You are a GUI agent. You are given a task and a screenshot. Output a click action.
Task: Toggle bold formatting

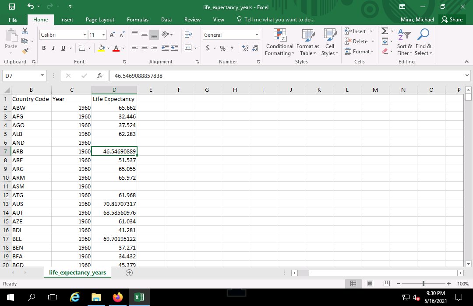(43, 48)
